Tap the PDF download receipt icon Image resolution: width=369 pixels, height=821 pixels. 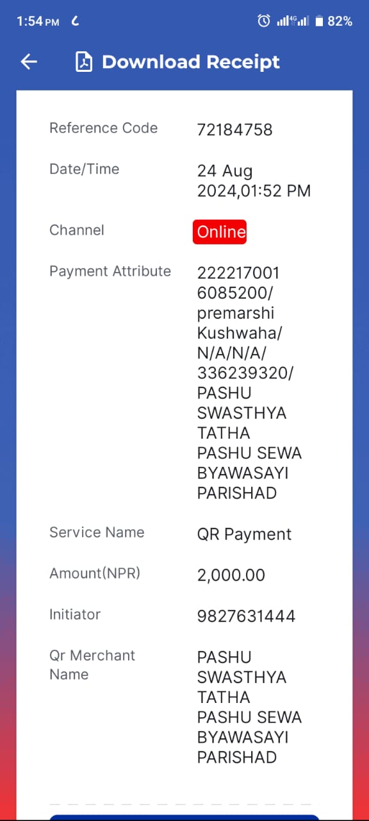[x=84, y=62]
